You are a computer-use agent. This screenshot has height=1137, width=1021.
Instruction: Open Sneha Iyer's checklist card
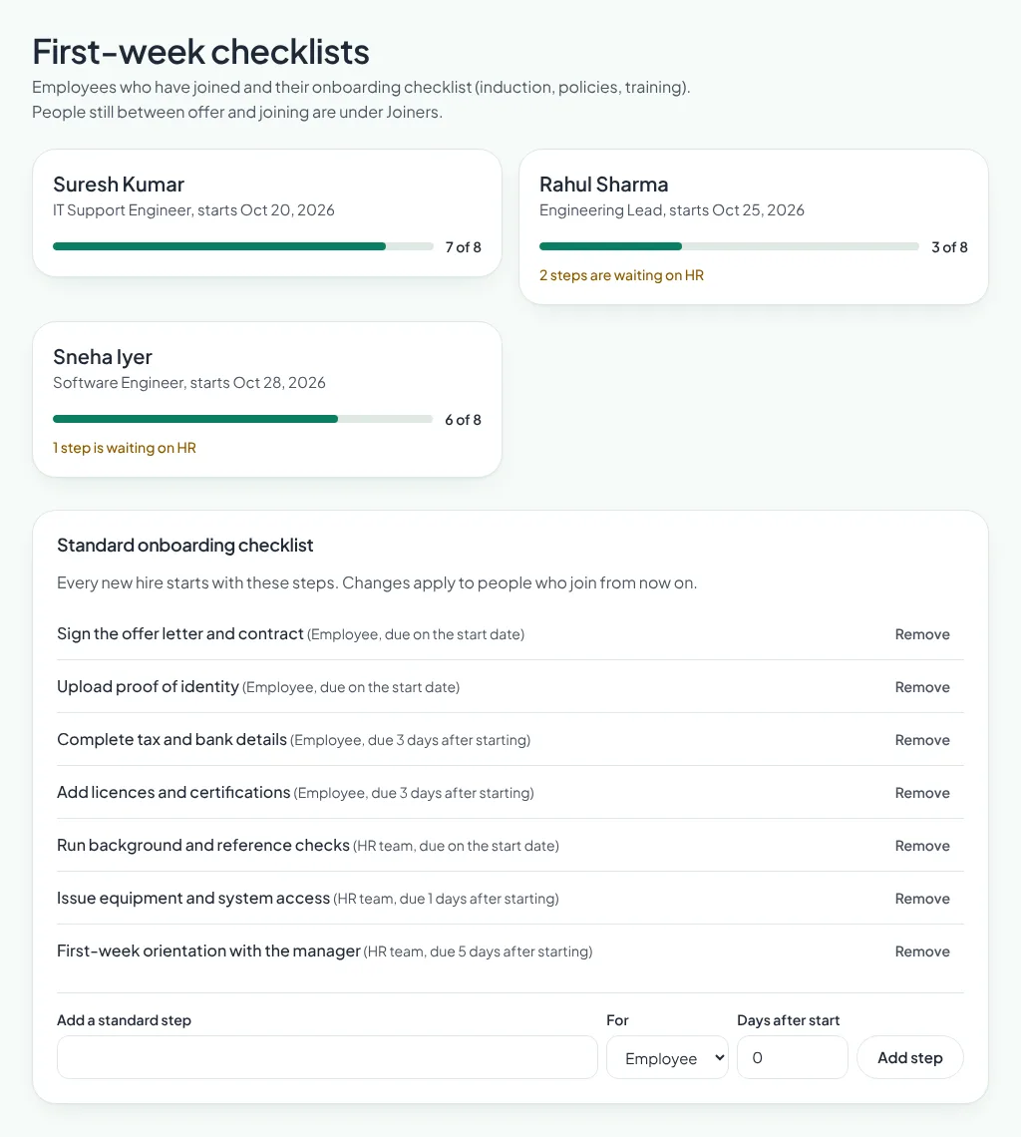tap(267, 399)
